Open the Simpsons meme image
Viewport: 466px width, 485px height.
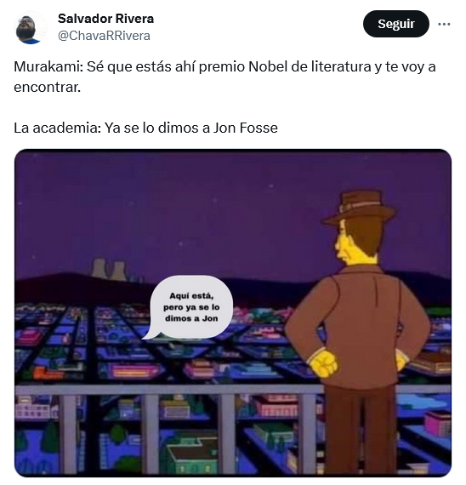coord(233,313)
